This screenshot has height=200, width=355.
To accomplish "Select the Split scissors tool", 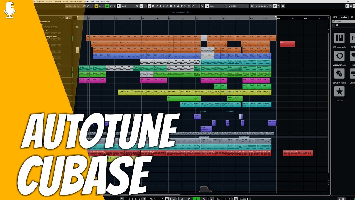I will (164, 6).
